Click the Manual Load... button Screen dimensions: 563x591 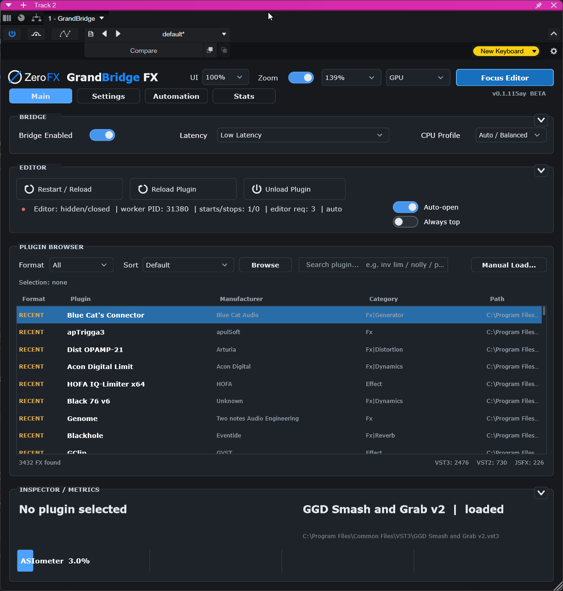509,265
